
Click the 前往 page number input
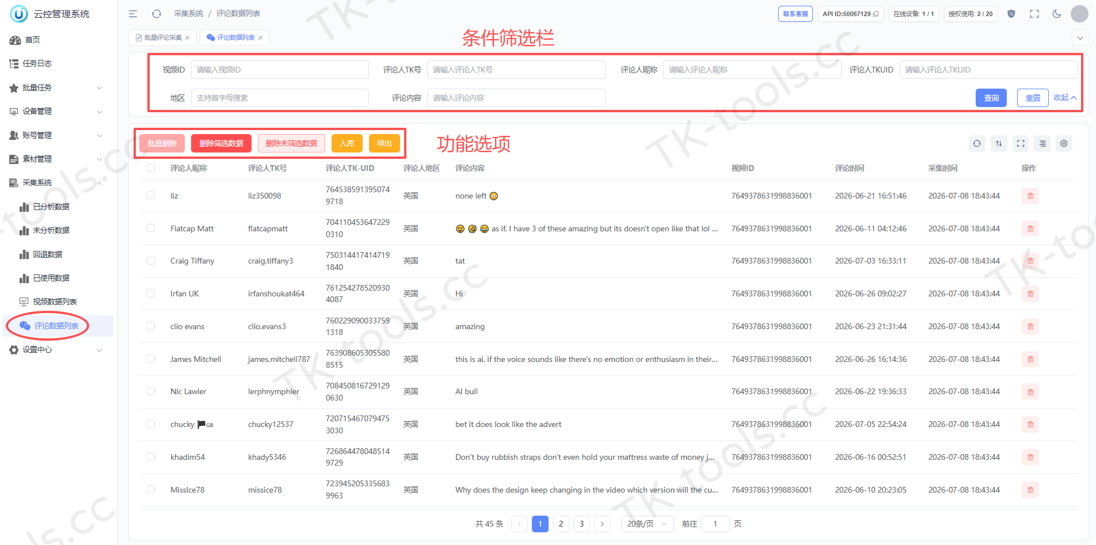pos(716,524)
